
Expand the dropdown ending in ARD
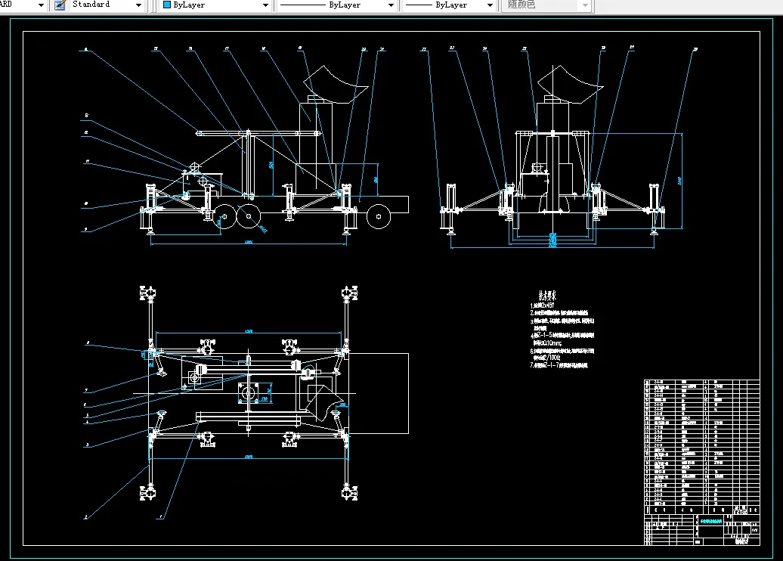(x=41, y=5)
